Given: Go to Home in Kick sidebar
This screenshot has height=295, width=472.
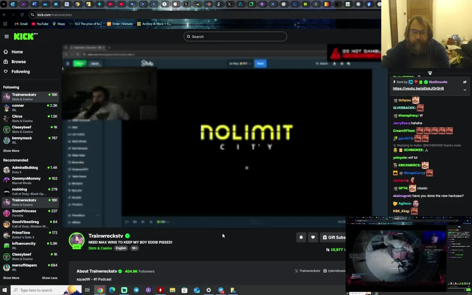Looking at the screenshot, I should 17,52.
